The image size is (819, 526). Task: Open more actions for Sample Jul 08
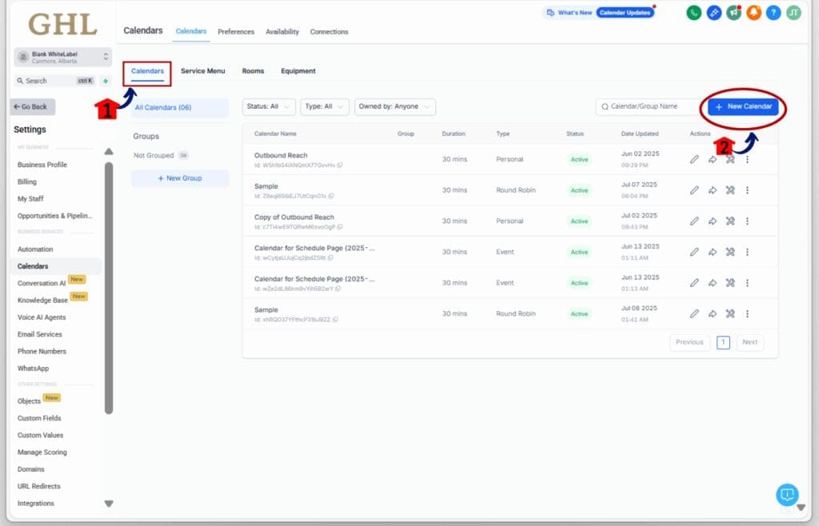(x=748, y=313)
